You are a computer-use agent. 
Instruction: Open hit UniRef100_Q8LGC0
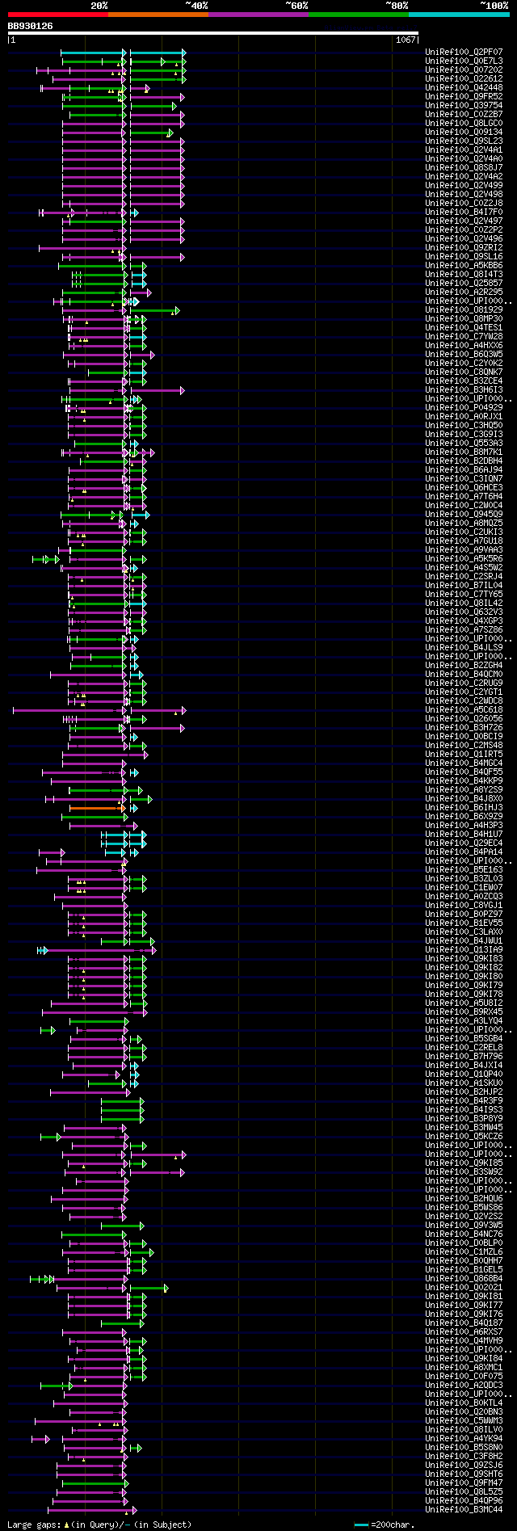point(464,124)
